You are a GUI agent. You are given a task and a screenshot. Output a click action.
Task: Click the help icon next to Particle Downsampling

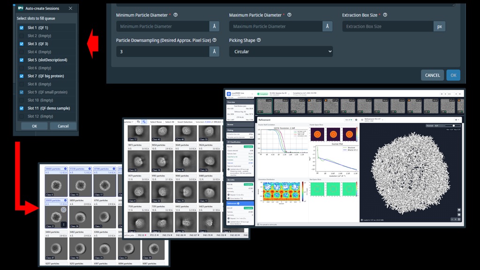point(215,40)
